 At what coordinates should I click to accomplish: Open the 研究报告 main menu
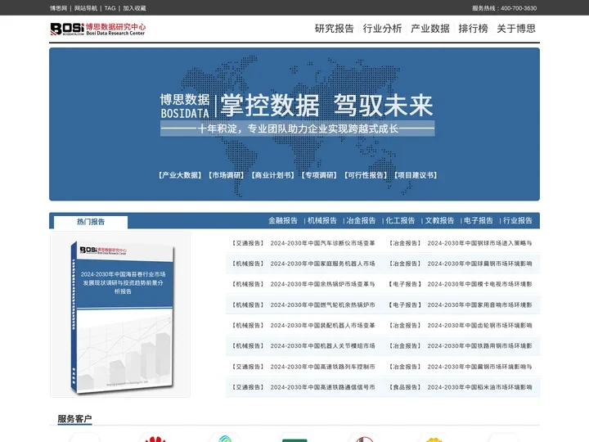tap(335, 29)
